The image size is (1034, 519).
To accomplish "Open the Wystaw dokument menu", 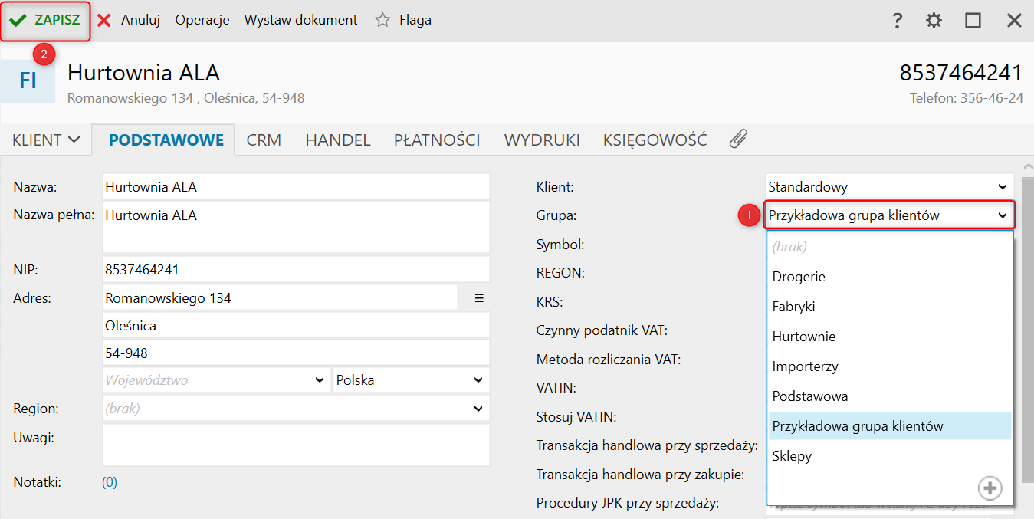I will point(300,21).
